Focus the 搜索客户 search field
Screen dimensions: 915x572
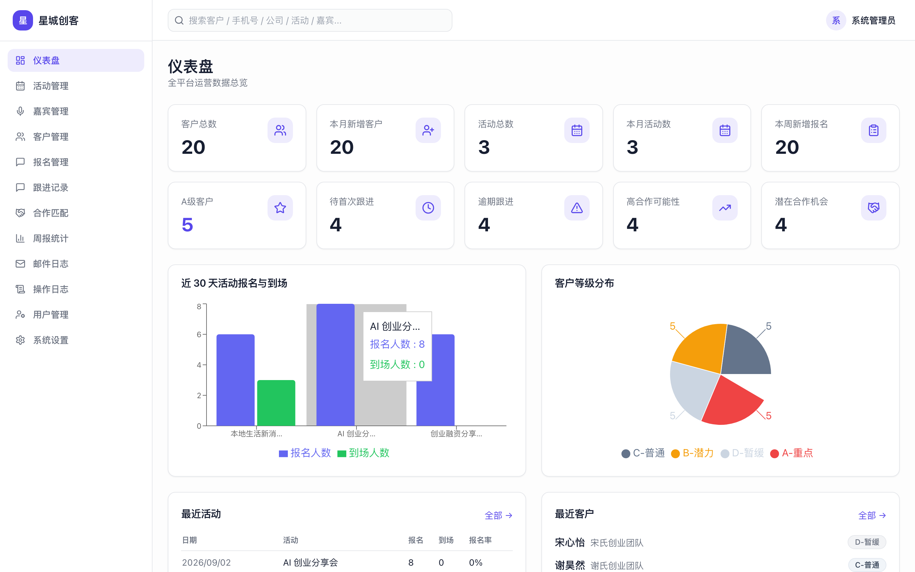point(310,20)
